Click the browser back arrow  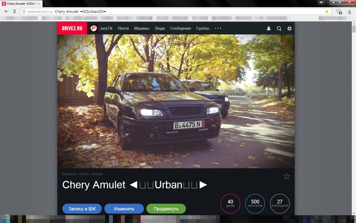6,12
